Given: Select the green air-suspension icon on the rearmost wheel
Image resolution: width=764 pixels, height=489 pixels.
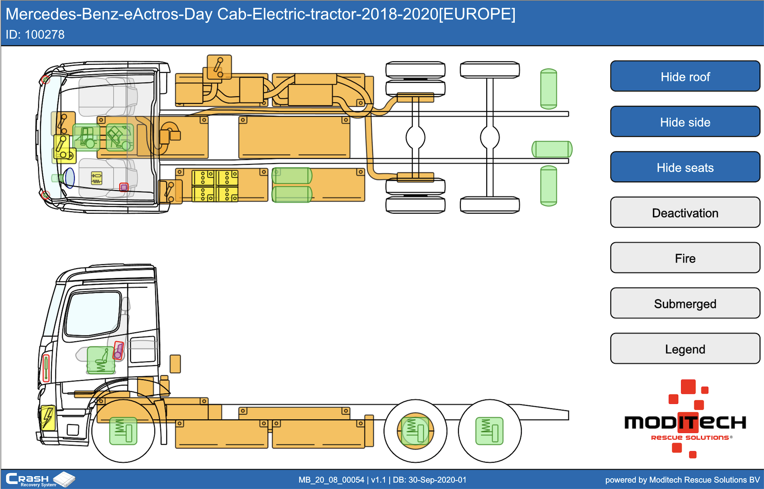Looking at the screenshot, I should point(489,431).
